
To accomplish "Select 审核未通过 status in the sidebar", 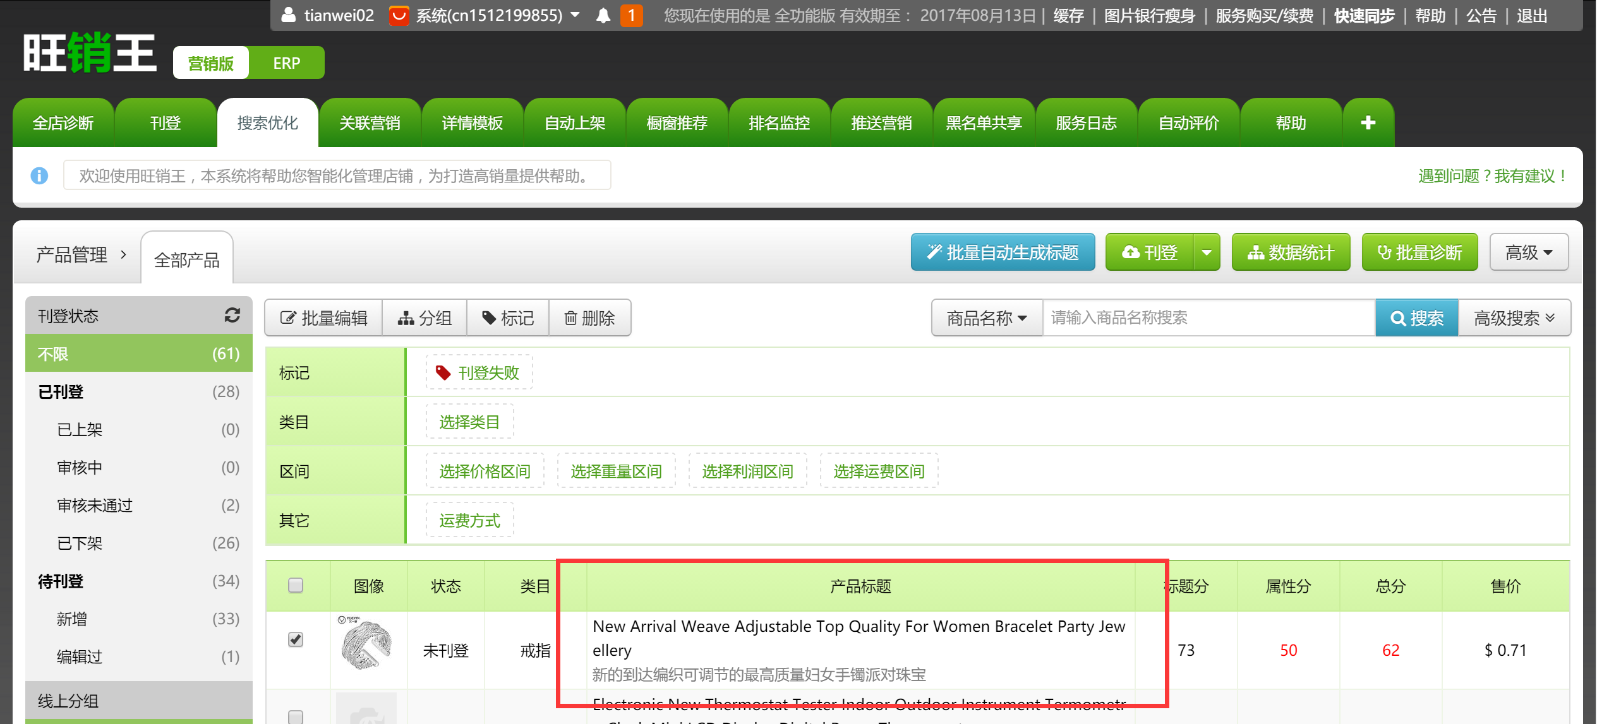I will coord(139,505).
